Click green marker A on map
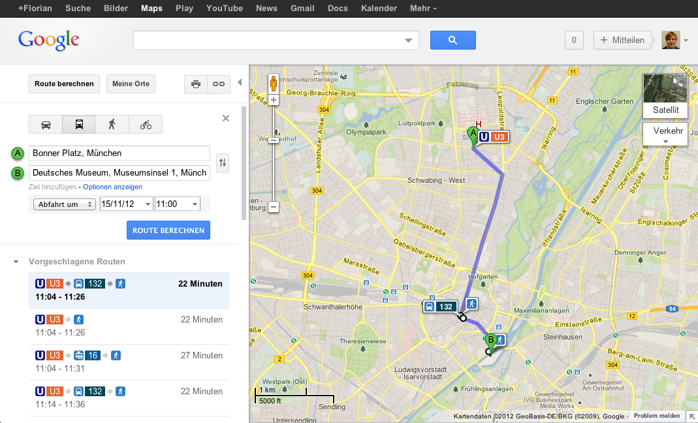Image resolution: width=698 pixels, height=423 pixels. pos(473,136)
